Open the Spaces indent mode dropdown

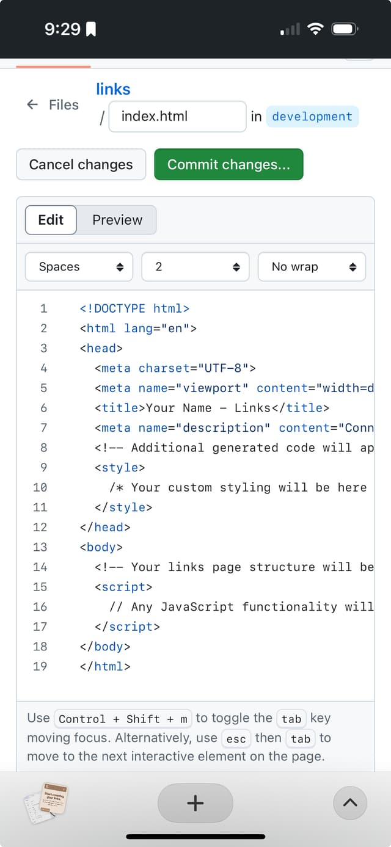tap(79, 267)
